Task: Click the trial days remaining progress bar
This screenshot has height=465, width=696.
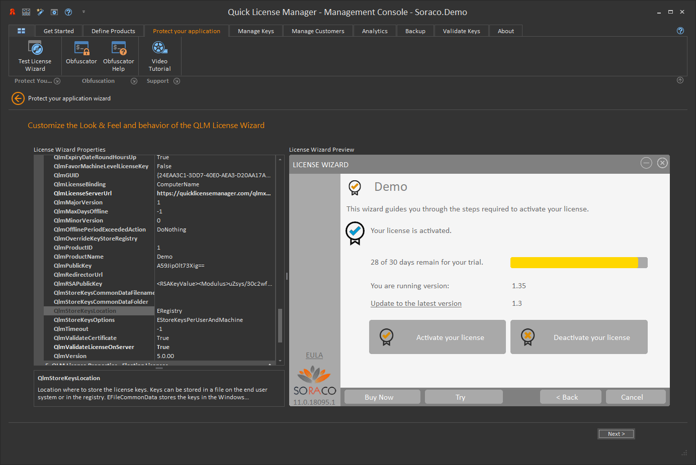Action: [579, 263]
